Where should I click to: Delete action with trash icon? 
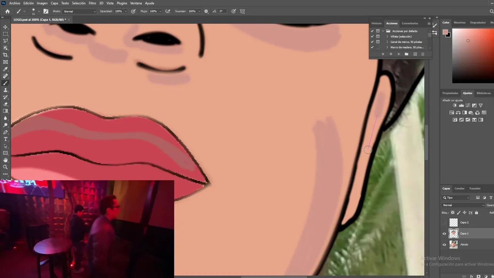point(423,54)
